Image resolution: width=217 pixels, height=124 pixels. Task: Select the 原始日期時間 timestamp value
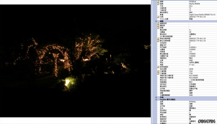point(197,39)
